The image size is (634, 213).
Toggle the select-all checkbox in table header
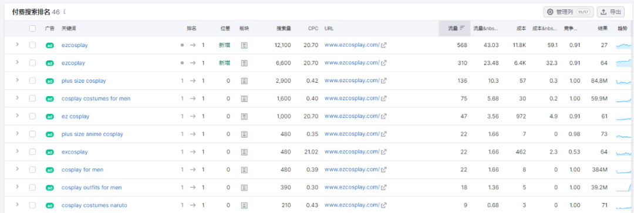point(32,28)
